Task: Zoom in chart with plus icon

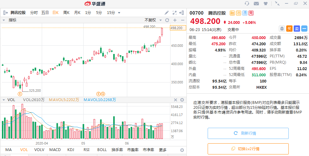Action: 175,20
